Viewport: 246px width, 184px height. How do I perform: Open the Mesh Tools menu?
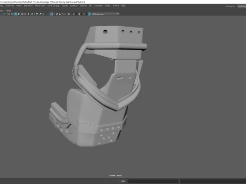pos(40,6)
